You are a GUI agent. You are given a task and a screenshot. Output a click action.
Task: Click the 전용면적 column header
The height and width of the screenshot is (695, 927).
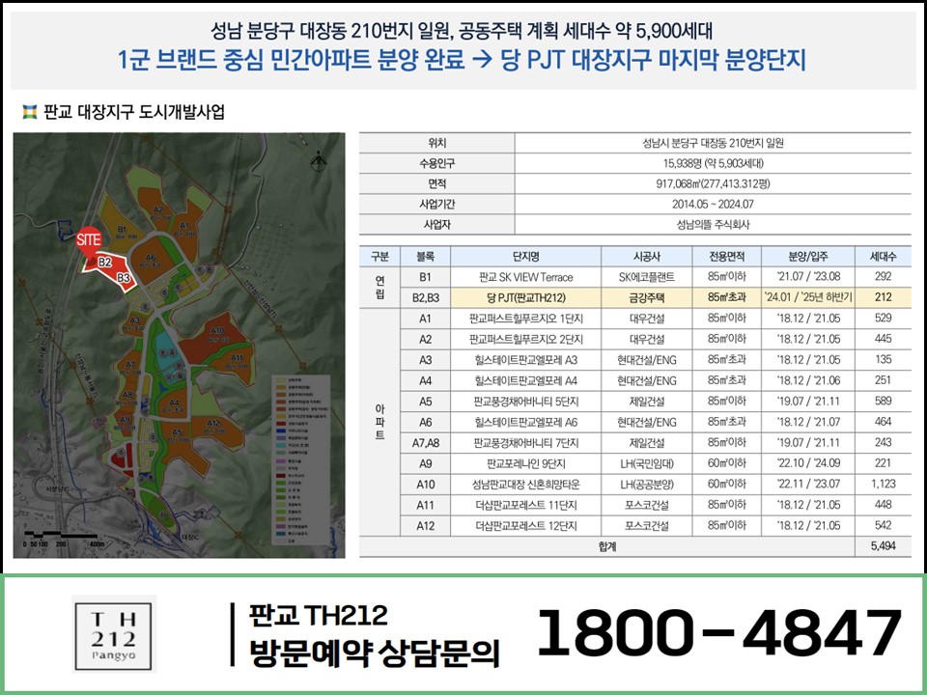tap(726, 257)
